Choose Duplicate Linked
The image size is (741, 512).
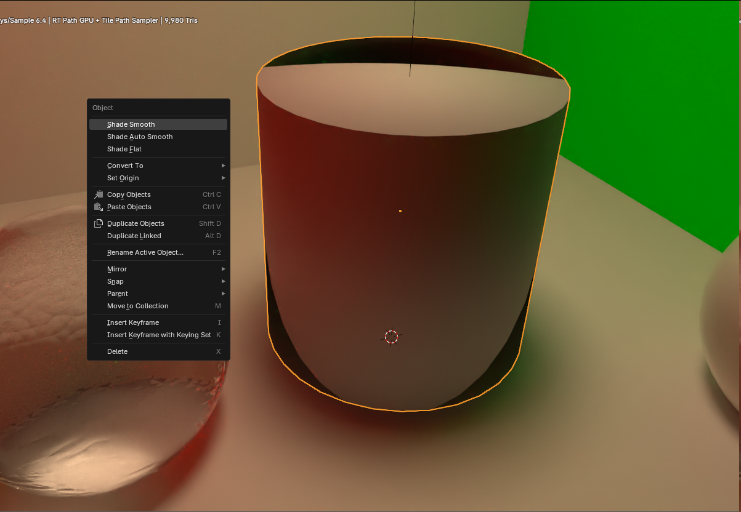(134, 236)
